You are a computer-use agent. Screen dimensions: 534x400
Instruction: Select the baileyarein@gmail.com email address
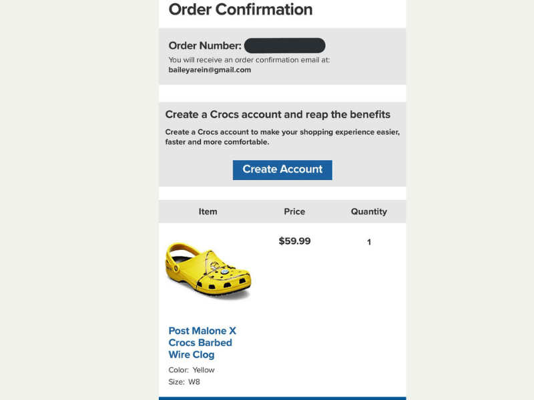(x=210, y=70)
